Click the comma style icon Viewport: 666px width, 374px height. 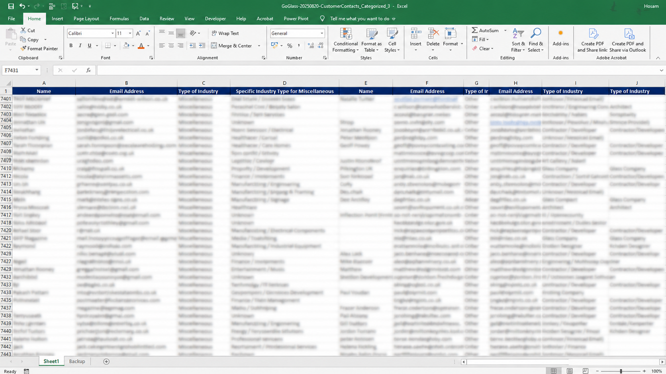[x=299, y=46]
